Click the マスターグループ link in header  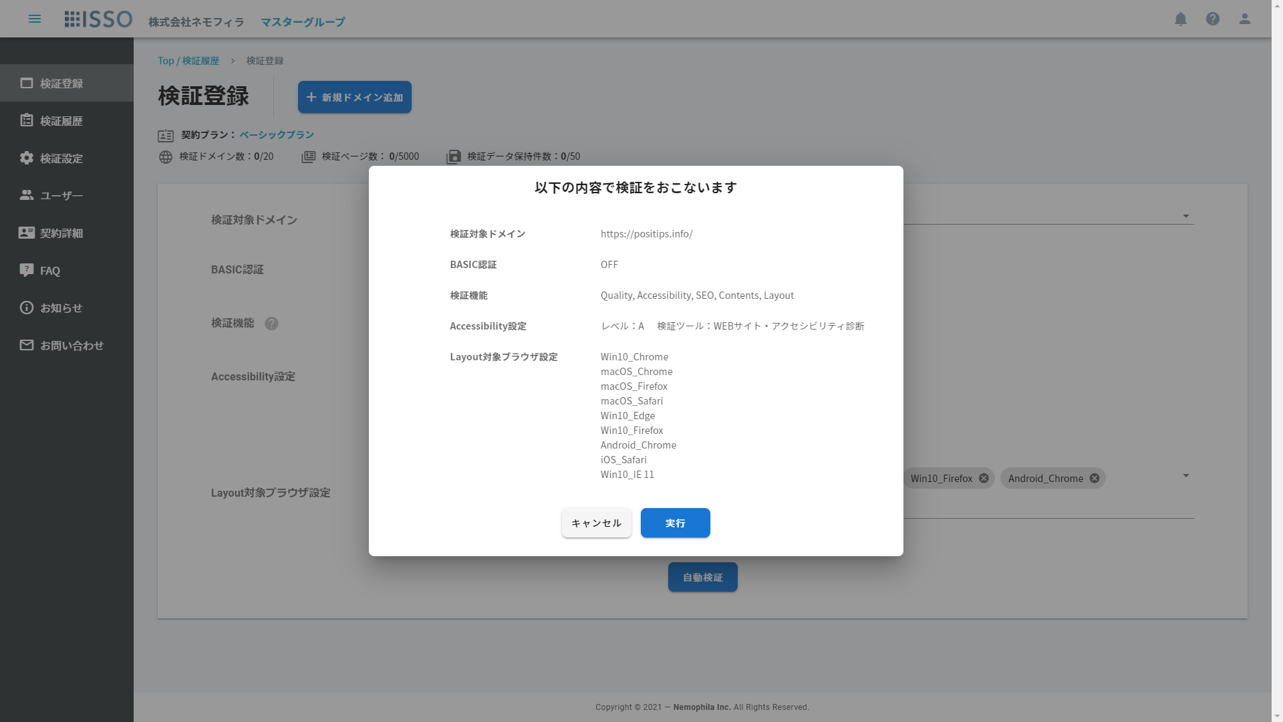pyautogui.click(x=303, y=22)
